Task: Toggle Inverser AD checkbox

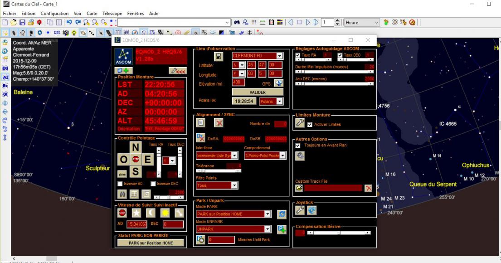Action: 120,184
